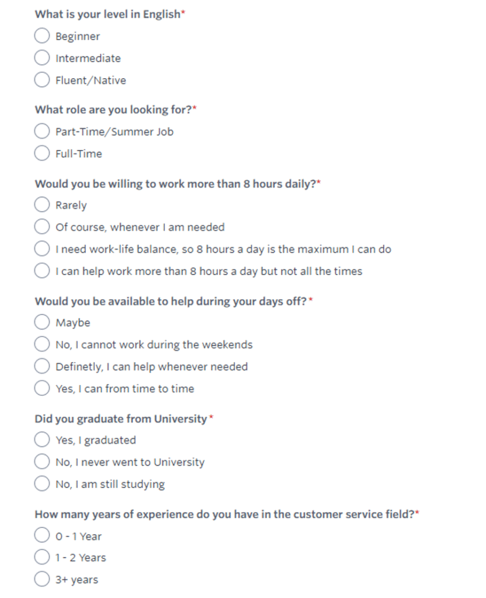Select 1 - 2 Years experience option
The height and width of the screenshot is (598, 486).
pos(42,557)
